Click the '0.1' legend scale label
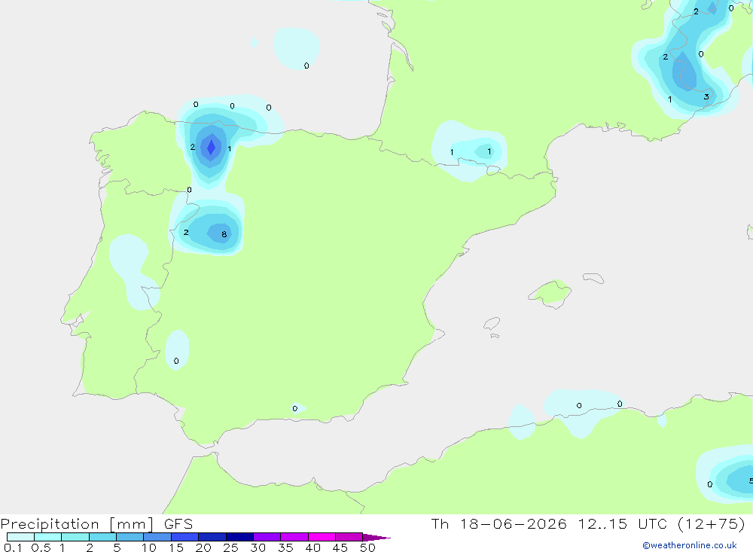 13,547
